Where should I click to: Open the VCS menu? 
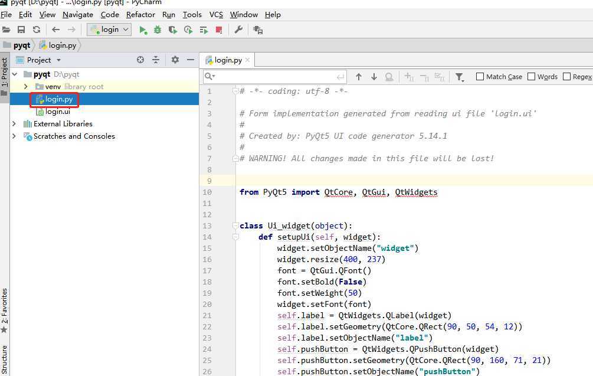point(216,14)
